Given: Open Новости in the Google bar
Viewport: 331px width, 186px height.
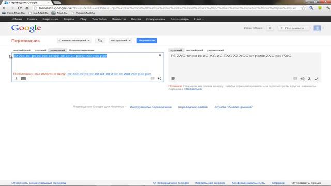Looking at the screenshot, I should (118, 19).
